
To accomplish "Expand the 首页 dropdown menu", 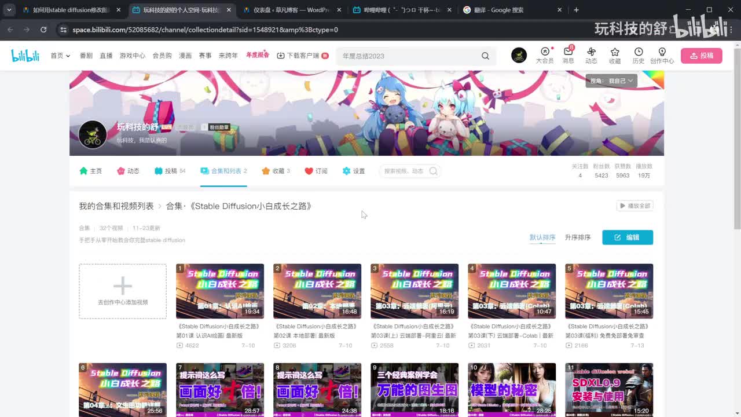I will [x=60, y=56].
